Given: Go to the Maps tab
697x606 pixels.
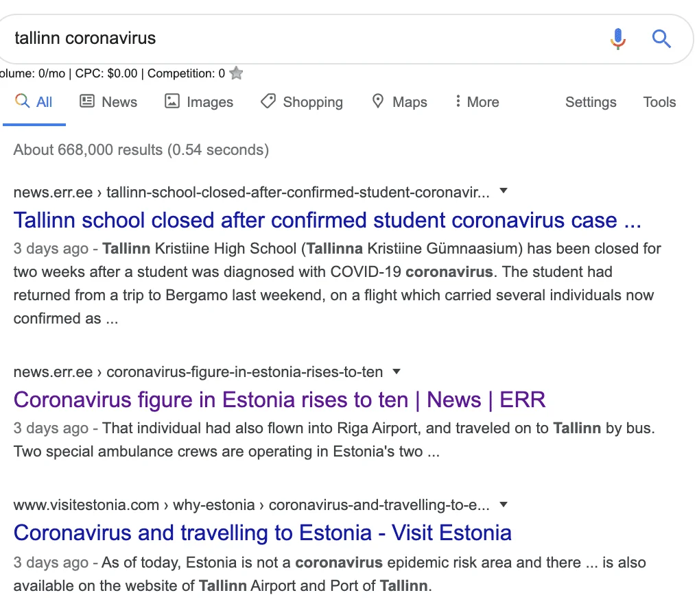Looking at the screenshot, I should [x=399, y=101].
